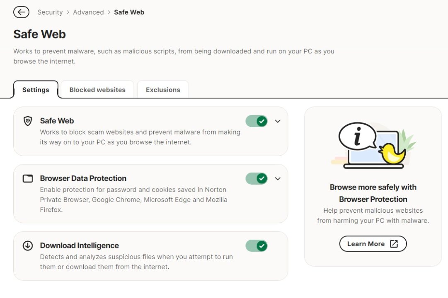Click the Browser Data Protection title

coord(83,178)
